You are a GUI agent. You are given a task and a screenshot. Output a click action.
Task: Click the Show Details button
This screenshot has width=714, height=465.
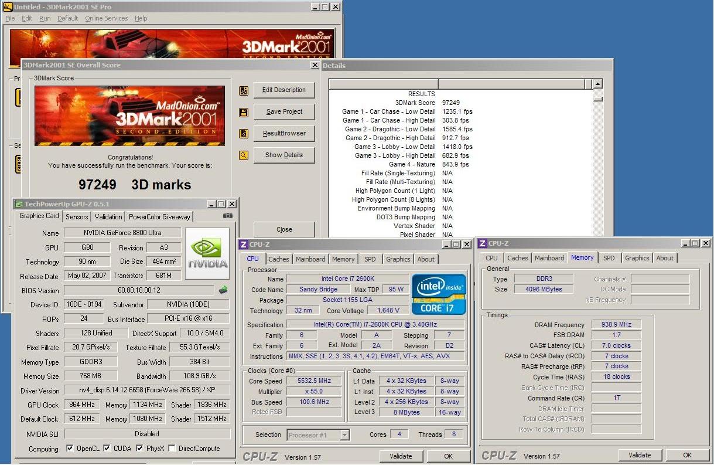[284, 155]
